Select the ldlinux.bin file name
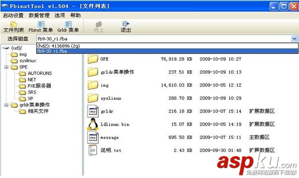 (x=115, y=125)
